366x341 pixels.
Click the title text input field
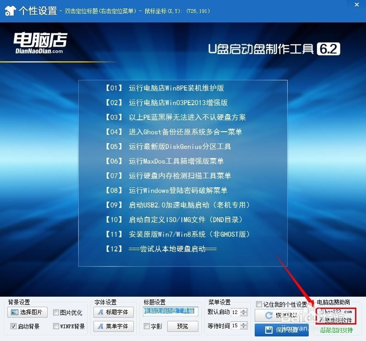coord(170,311)
